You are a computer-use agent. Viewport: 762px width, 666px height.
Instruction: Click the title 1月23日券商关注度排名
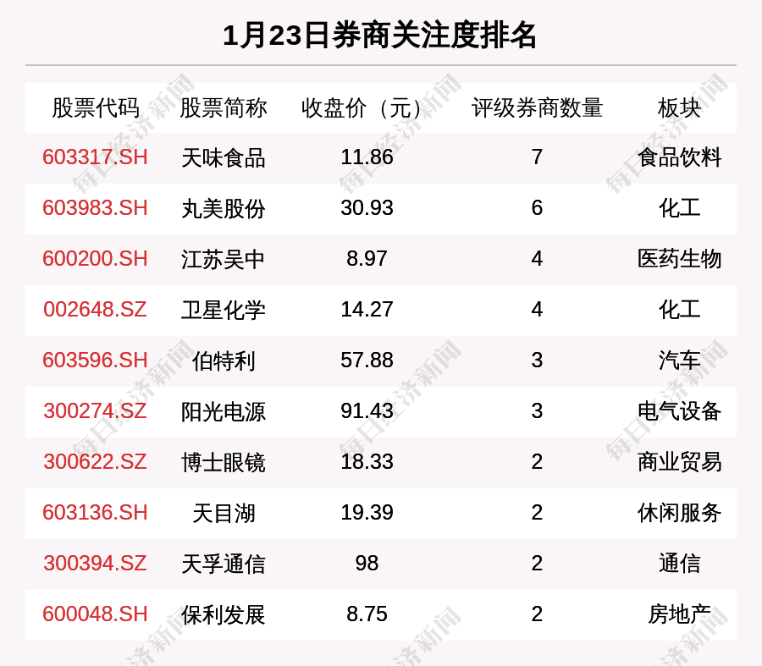[x=379, y=36]
